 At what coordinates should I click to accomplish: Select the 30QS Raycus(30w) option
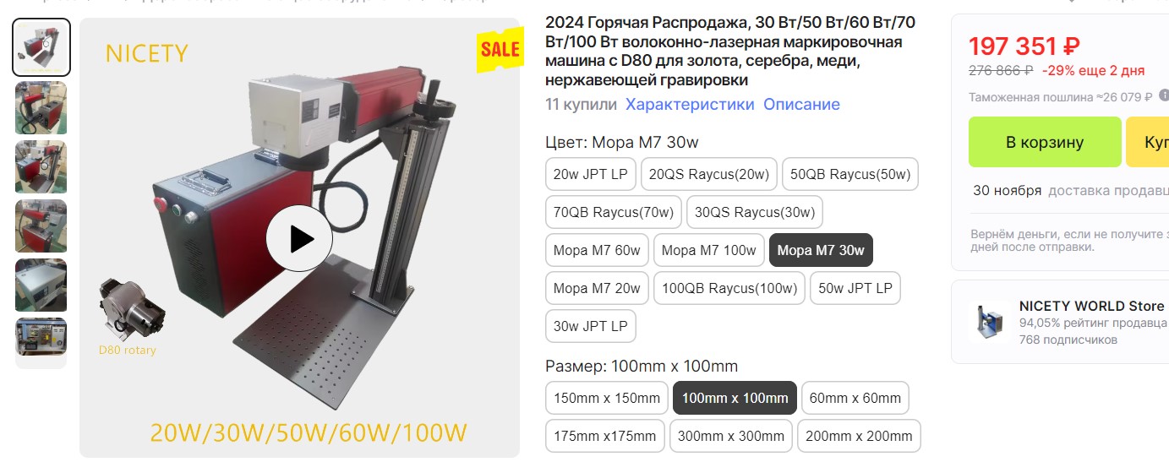coord(755,212)
